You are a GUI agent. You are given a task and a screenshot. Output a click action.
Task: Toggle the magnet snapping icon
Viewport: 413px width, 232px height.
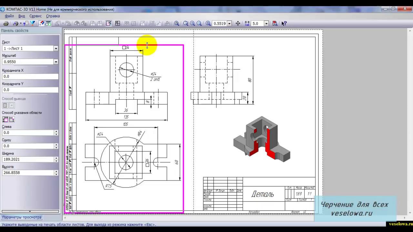tap(42, 24)
